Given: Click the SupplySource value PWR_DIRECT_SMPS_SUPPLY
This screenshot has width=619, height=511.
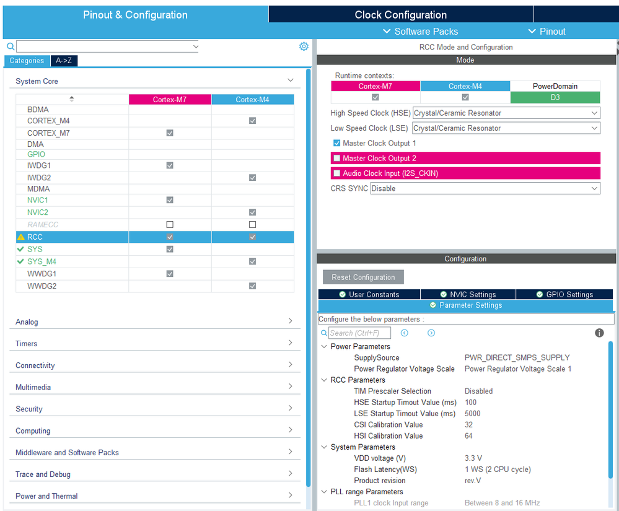Looking at the screenshot, I should (x=517, y=357).
